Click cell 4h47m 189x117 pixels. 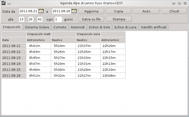[x=39, y=64]
